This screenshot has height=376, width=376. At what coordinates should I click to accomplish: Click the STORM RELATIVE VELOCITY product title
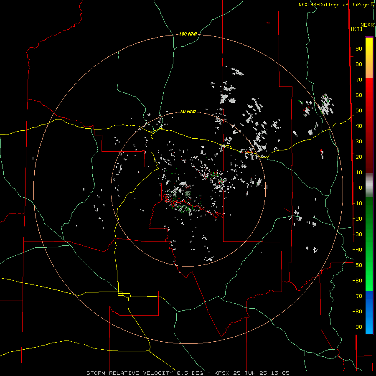pyautogui.click(x=130, y=373)
